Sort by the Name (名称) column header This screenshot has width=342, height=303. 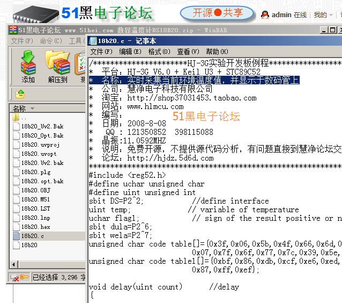click(x=48, y=109)
